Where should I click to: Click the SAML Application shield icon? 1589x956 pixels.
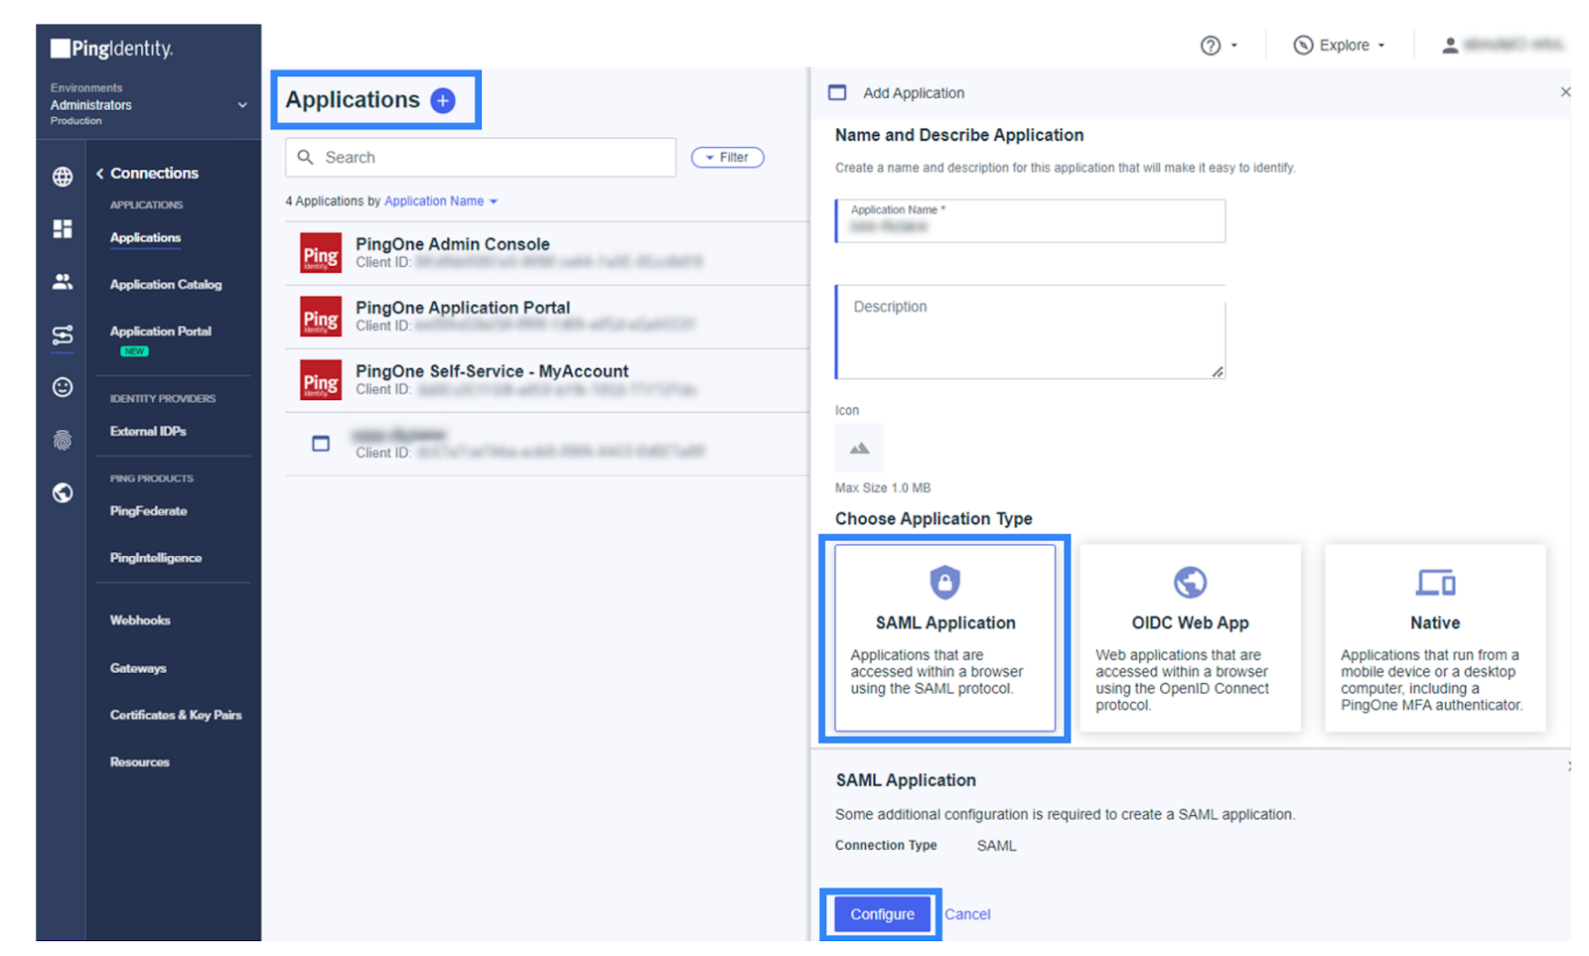click(x=944, y=582)
